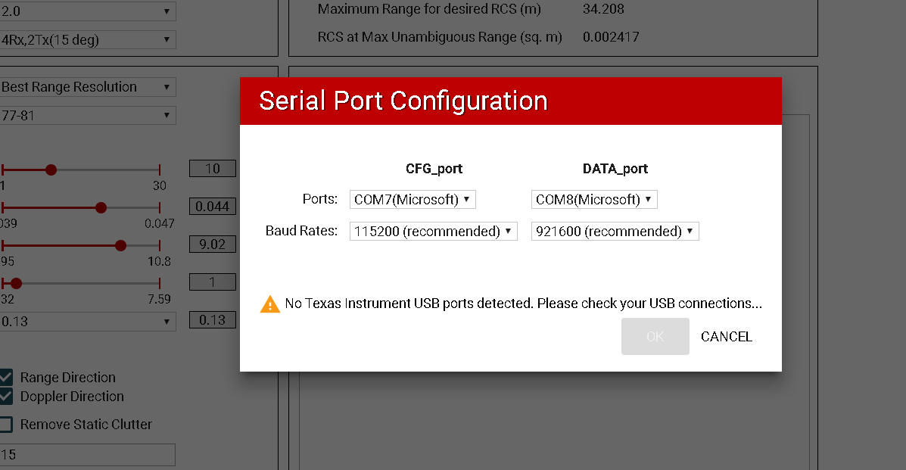Image resolution: width=906 pixels, height=470 pixels.
Task: Open the 77-81 frequency band dropdown
Action: click(x=87, y=116)
